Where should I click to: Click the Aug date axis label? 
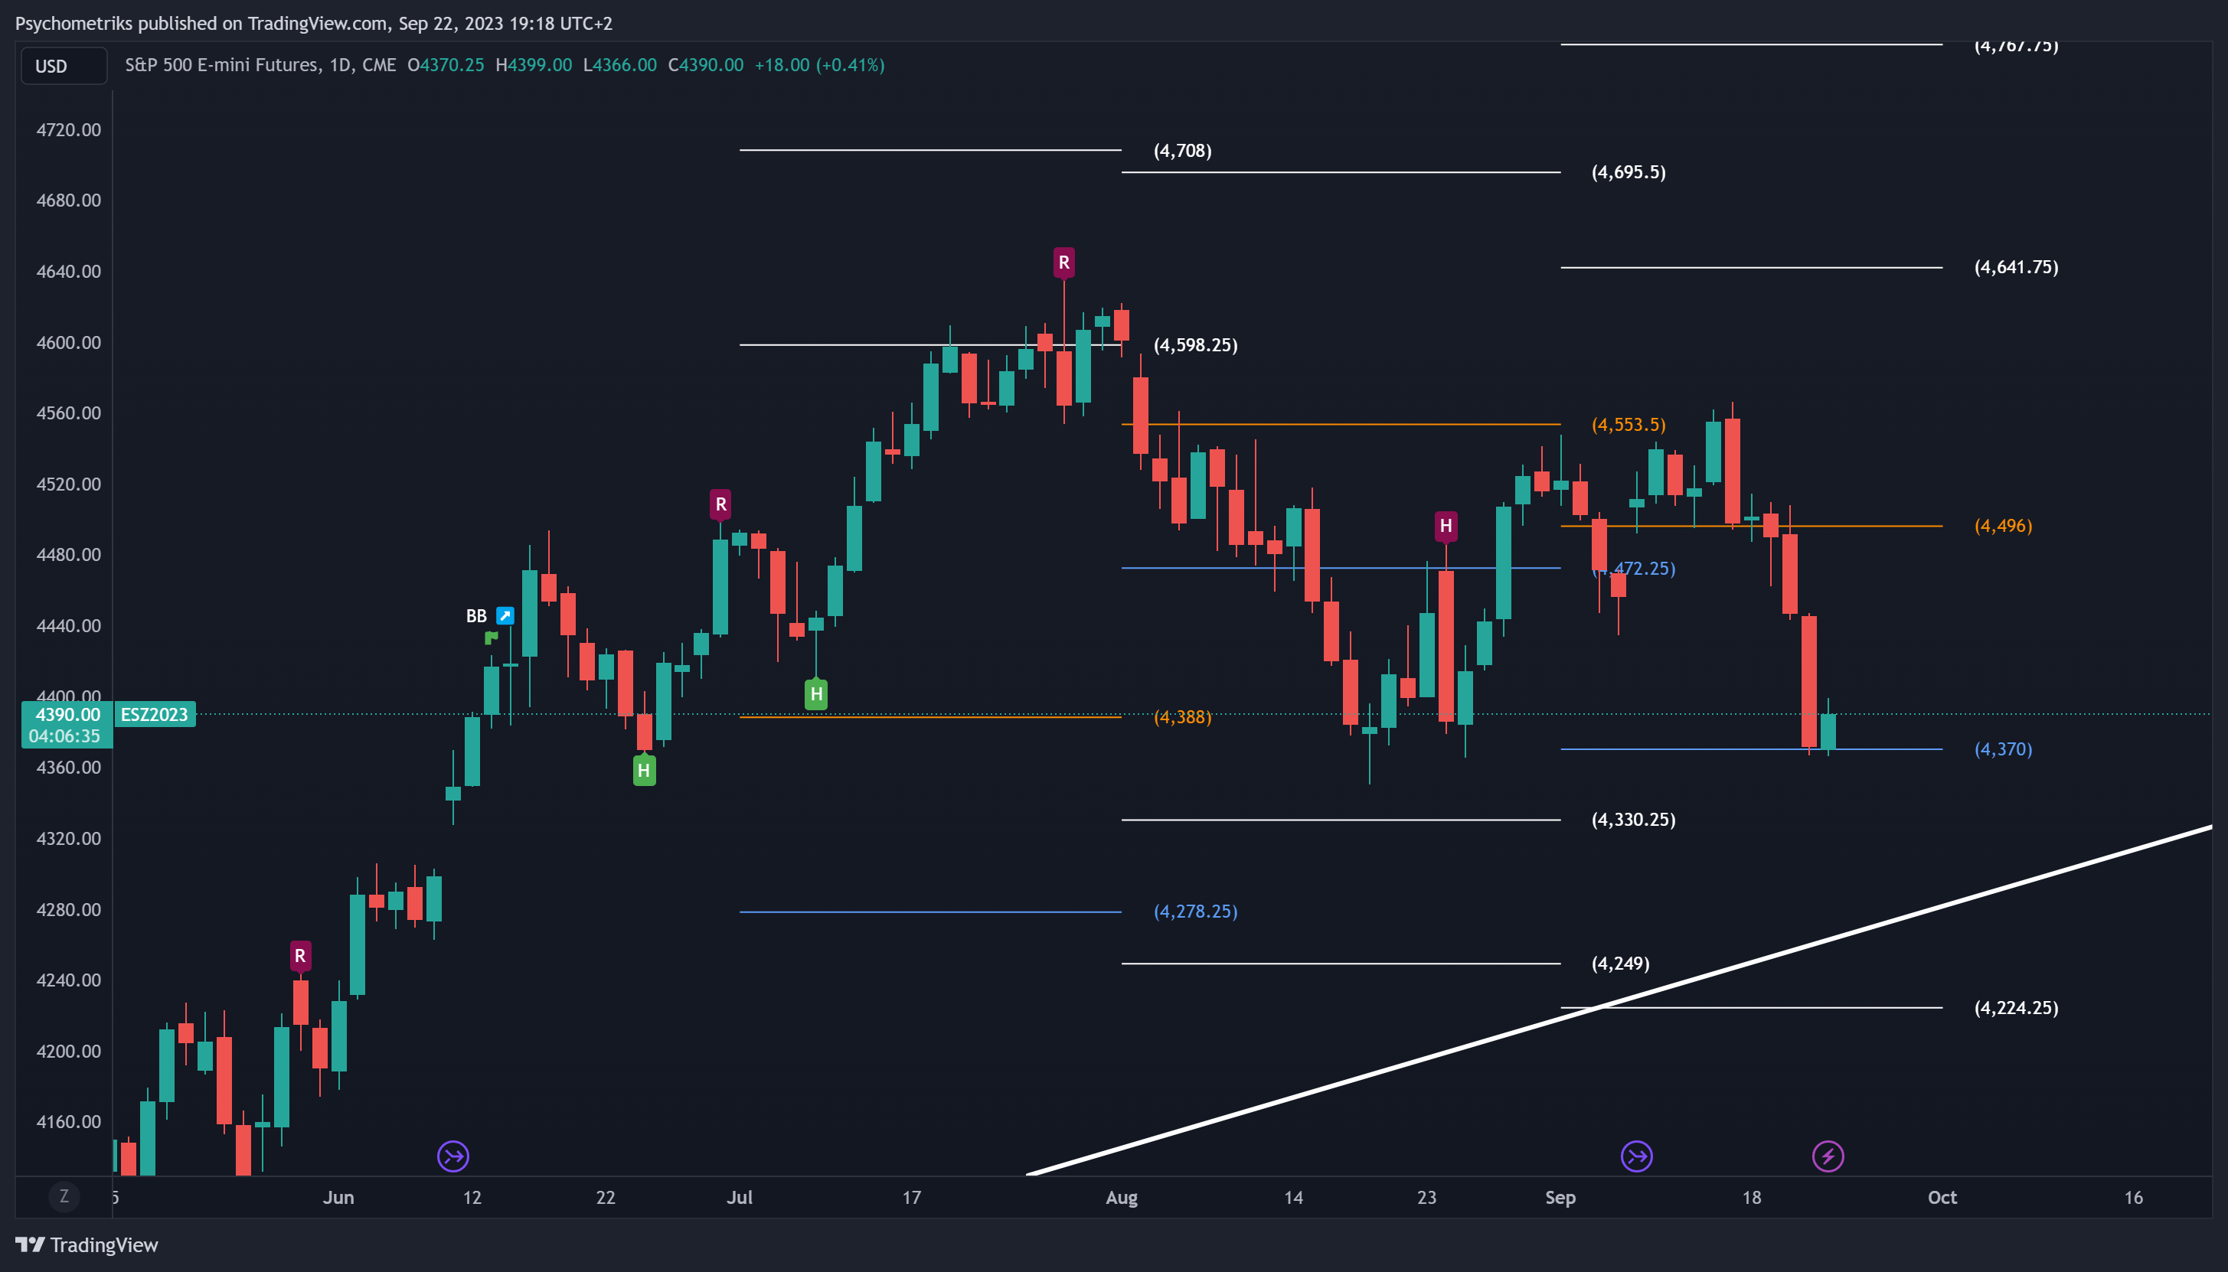point(1122,1198)
